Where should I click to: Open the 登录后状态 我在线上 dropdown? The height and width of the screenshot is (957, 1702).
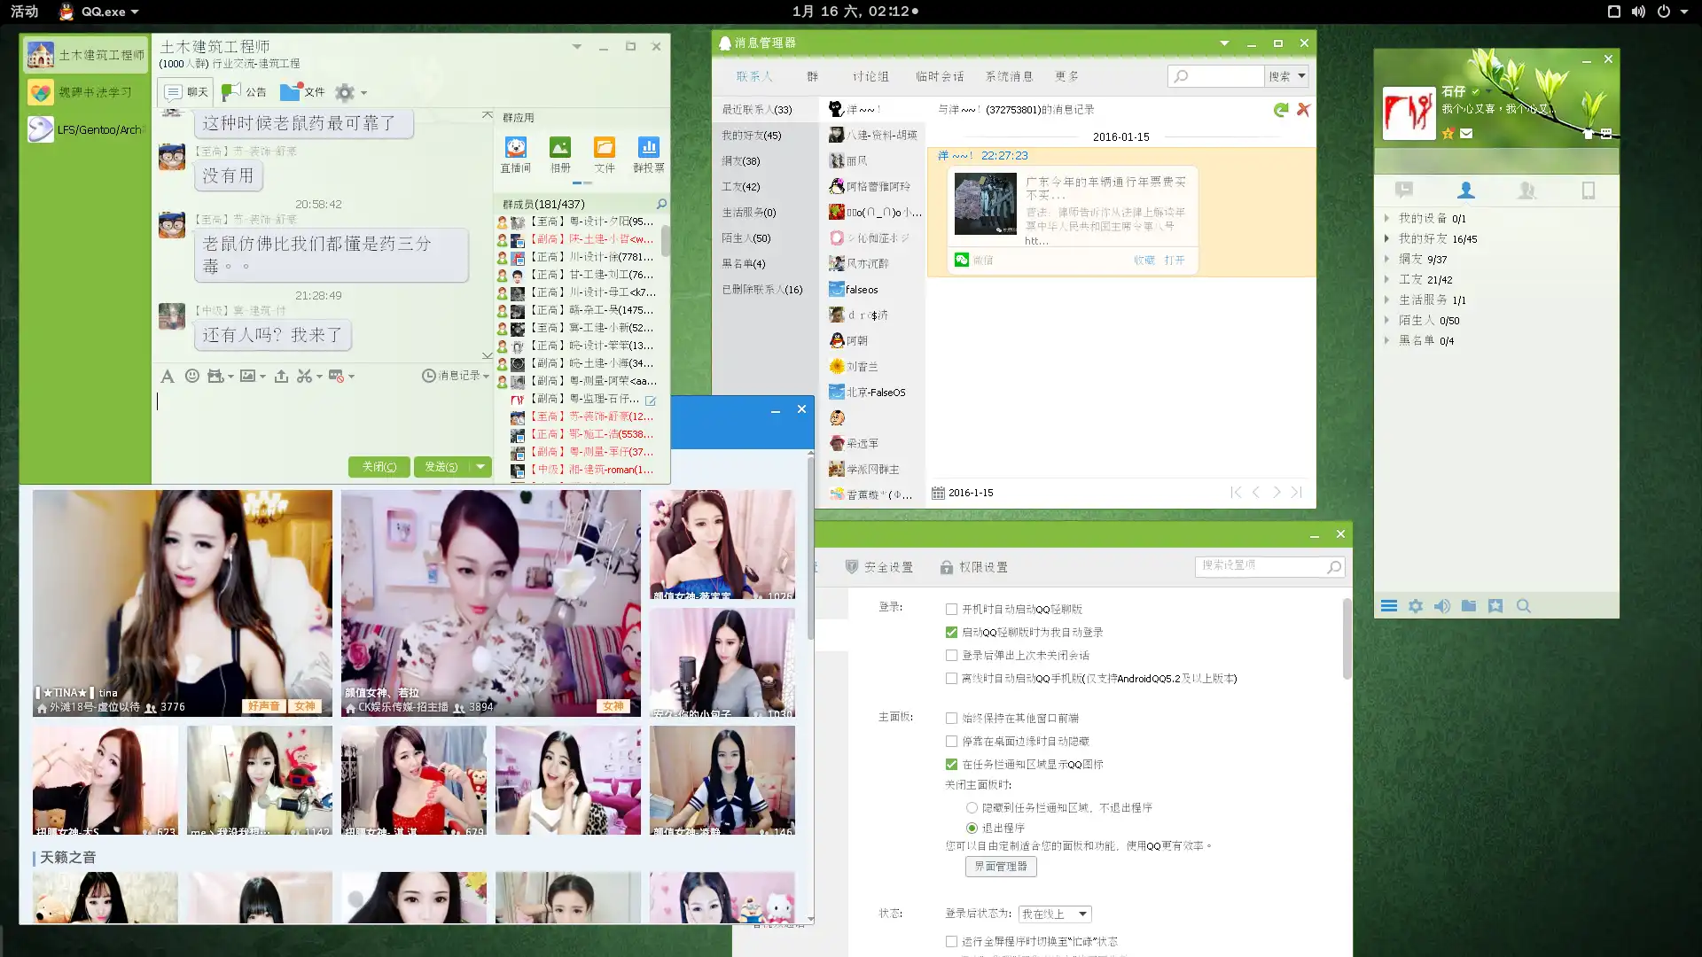(x=1055, y=914)
